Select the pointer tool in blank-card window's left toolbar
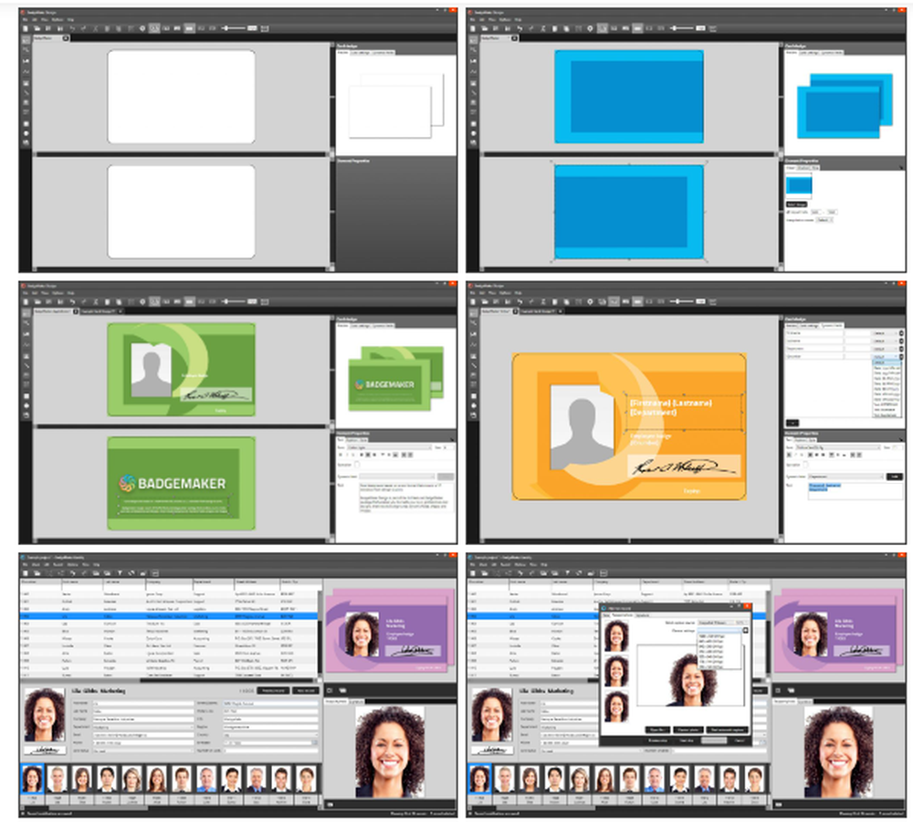 click(x=26, y=41)
